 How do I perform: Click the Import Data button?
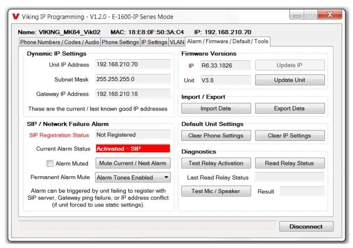pos(216,108)
